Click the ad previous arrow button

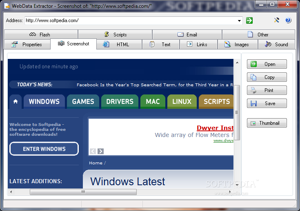pyautogui.click(x=93, y=151)
